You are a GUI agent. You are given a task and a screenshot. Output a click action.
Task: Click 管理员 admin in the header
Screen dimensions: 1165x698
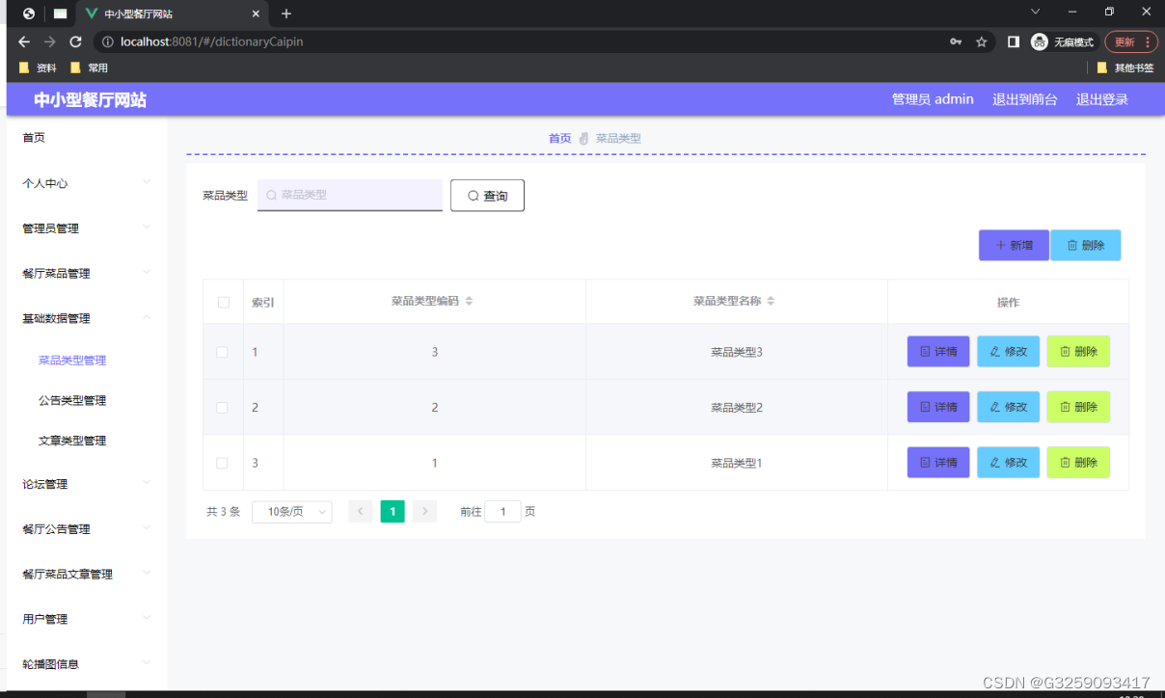pyautogui.click(x=933, y=99)
